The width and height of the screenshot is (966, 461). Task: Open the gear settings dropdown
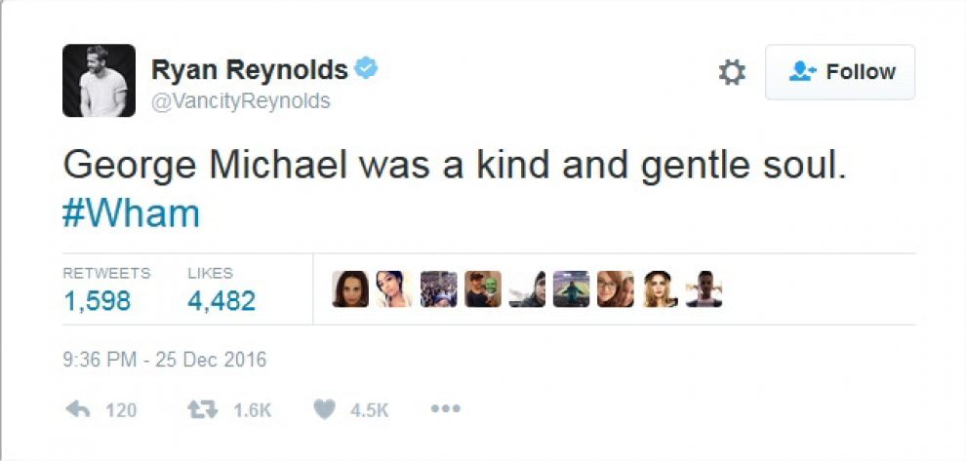pos(732,72)
